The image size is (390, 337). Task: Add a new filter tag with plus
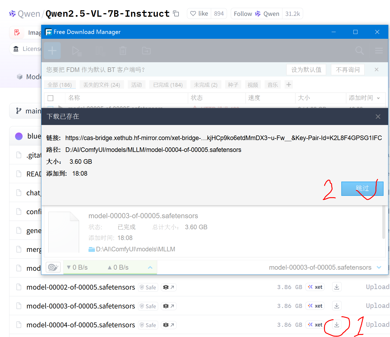(289, 85)
